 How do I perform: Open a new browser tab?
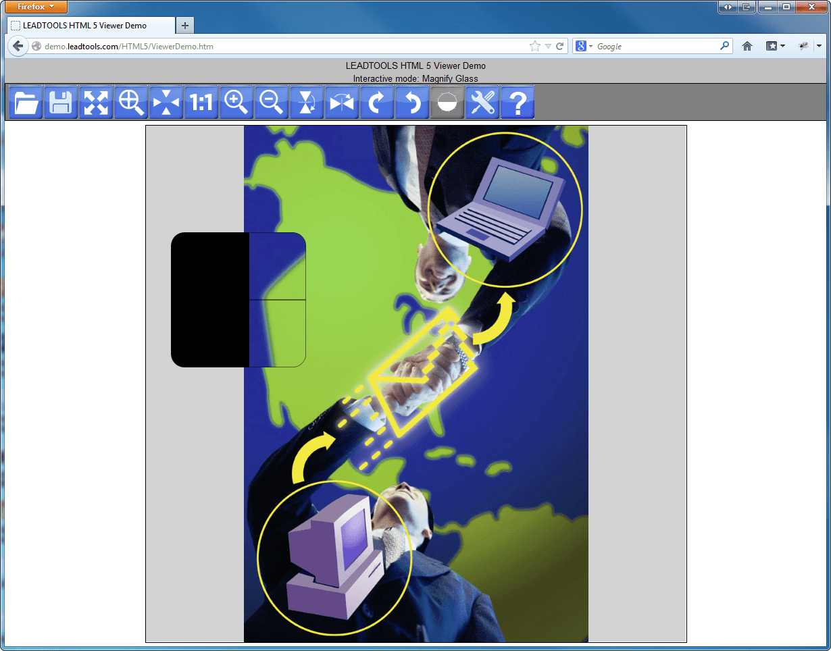click(185, 26)
